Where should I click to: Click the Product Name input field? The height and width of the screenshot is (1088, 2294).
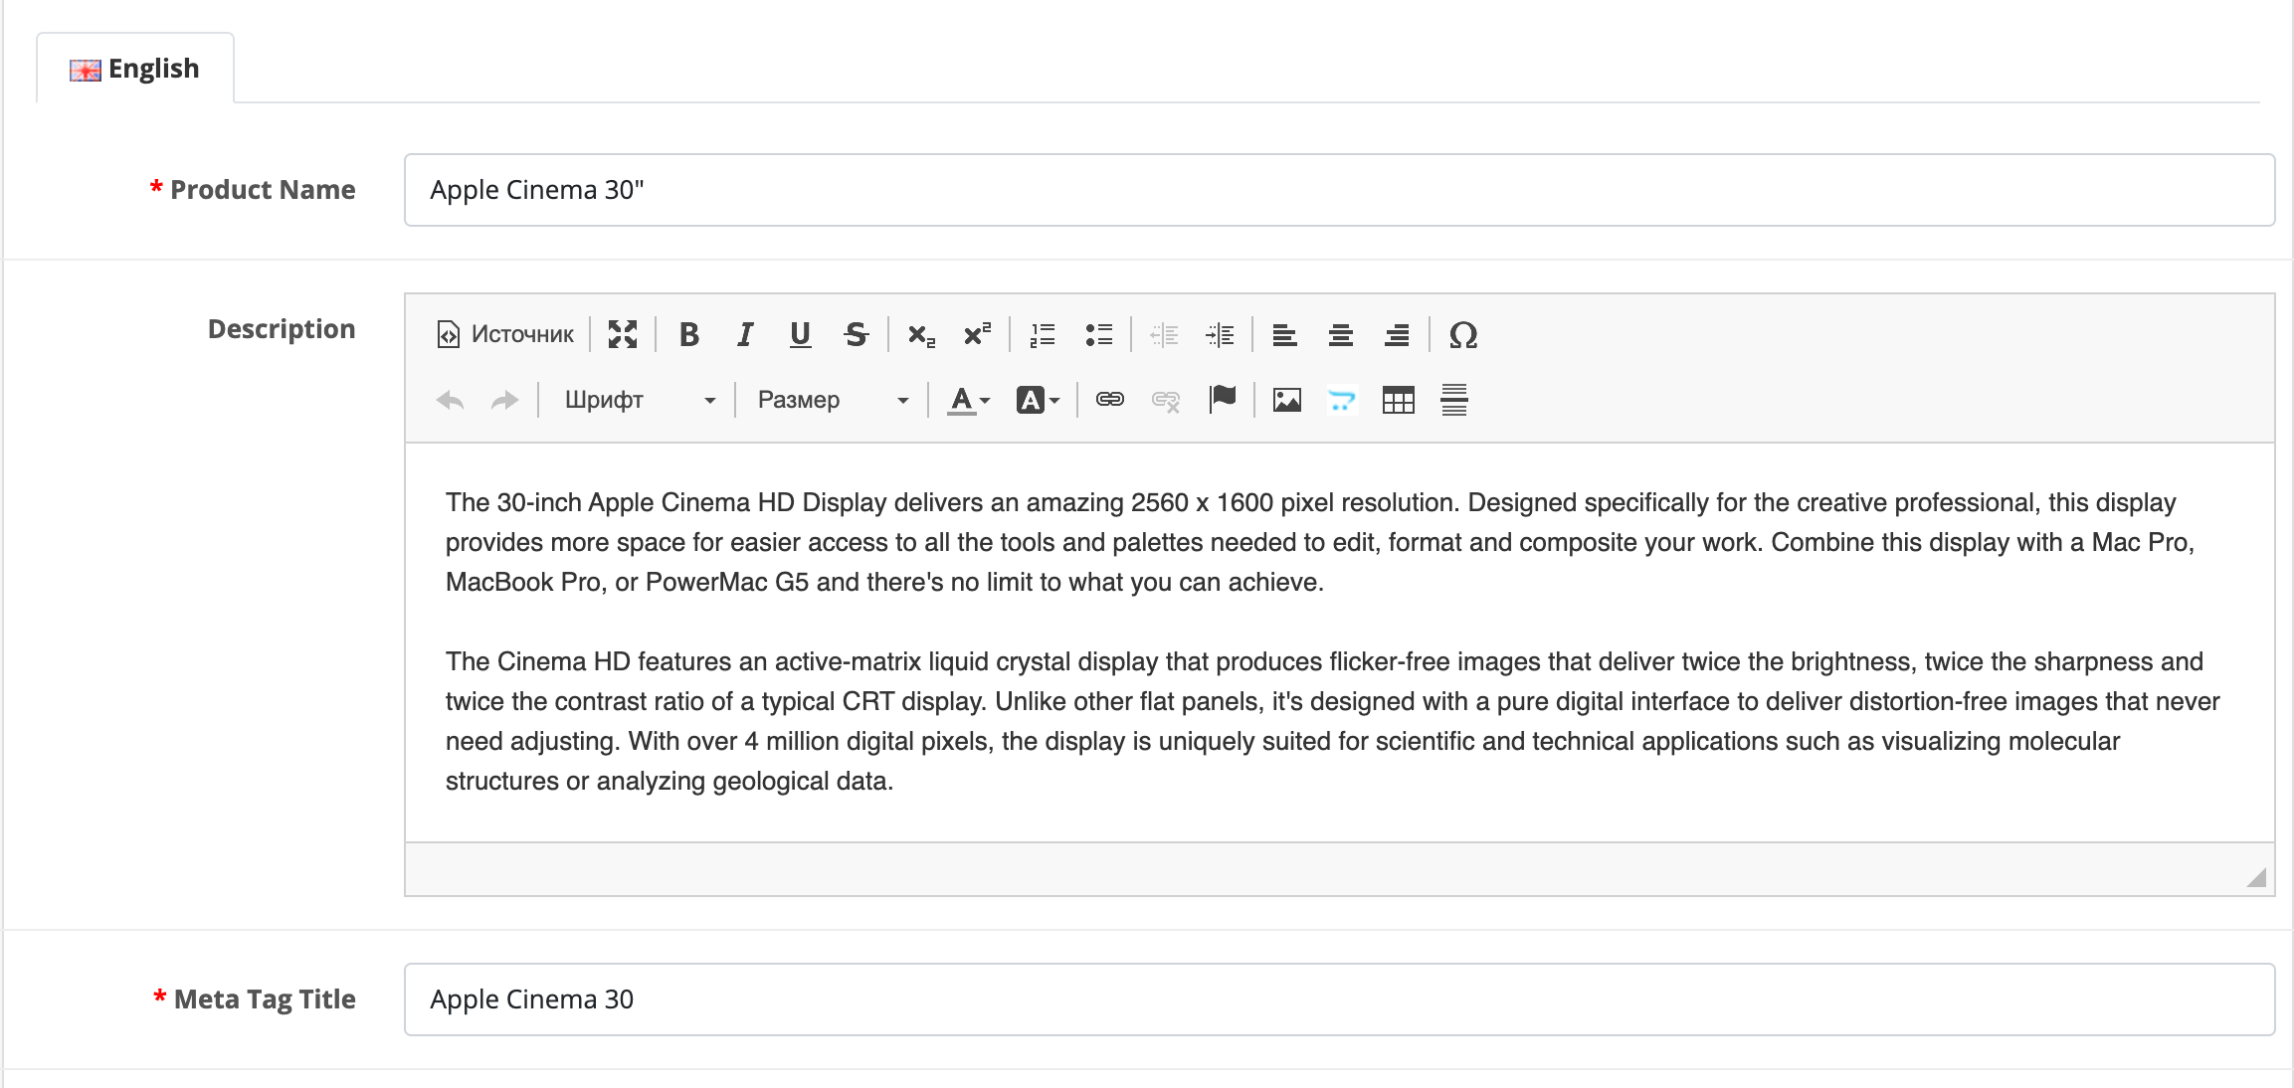tap(1339, 190)
